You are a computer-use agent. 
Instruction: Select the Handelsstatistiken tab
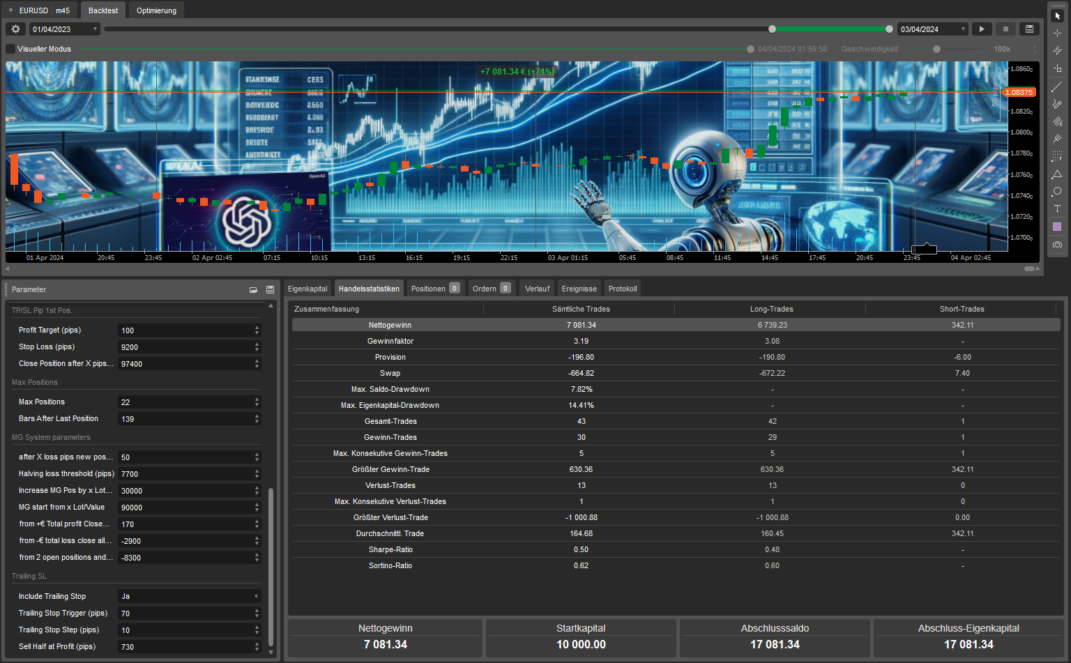point(369,289)
